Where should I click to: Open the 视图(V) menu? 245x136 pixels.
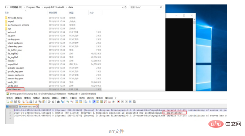point(37,98)
